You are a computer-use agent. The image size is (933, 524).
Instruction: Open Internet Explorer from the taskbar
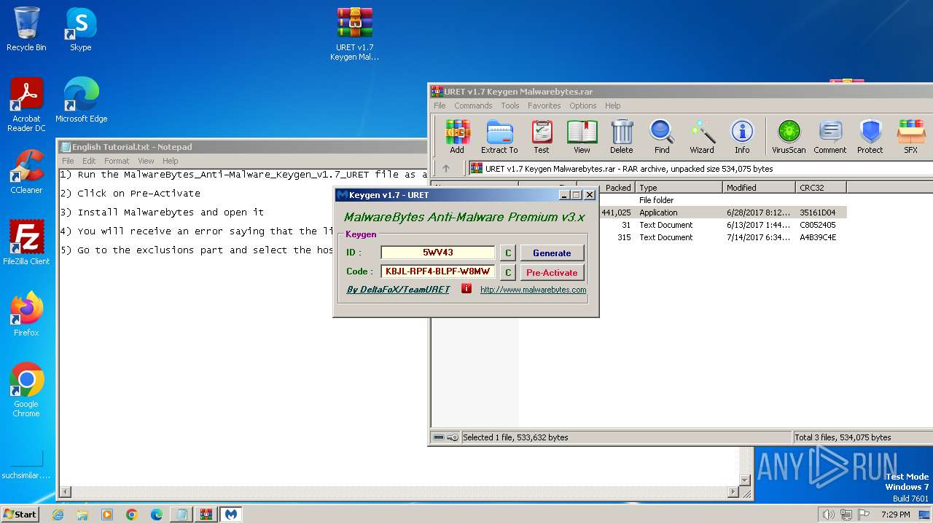[58, 515]
